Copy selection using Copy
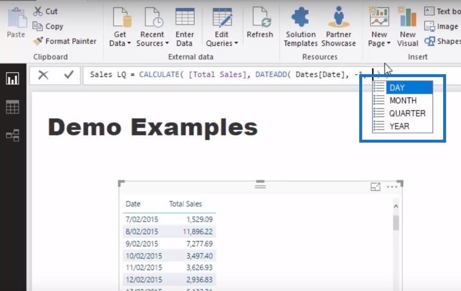This screenshot has height=291, width=461. (48, 26)
